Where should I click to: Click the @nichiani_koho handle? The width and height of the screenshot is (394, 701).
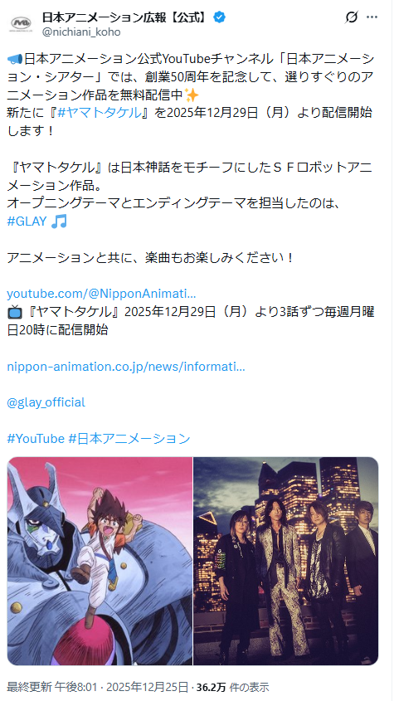point(81,32)
